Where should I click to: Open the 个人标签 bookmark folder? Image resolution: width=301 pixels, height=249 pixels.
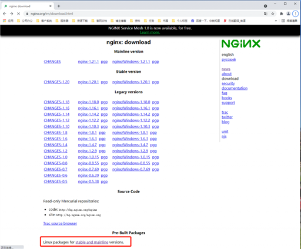tap(180, 21)
